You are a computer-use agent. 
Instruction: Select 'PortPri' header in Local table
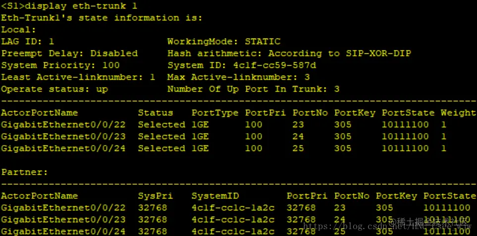(x=265, y=113)
